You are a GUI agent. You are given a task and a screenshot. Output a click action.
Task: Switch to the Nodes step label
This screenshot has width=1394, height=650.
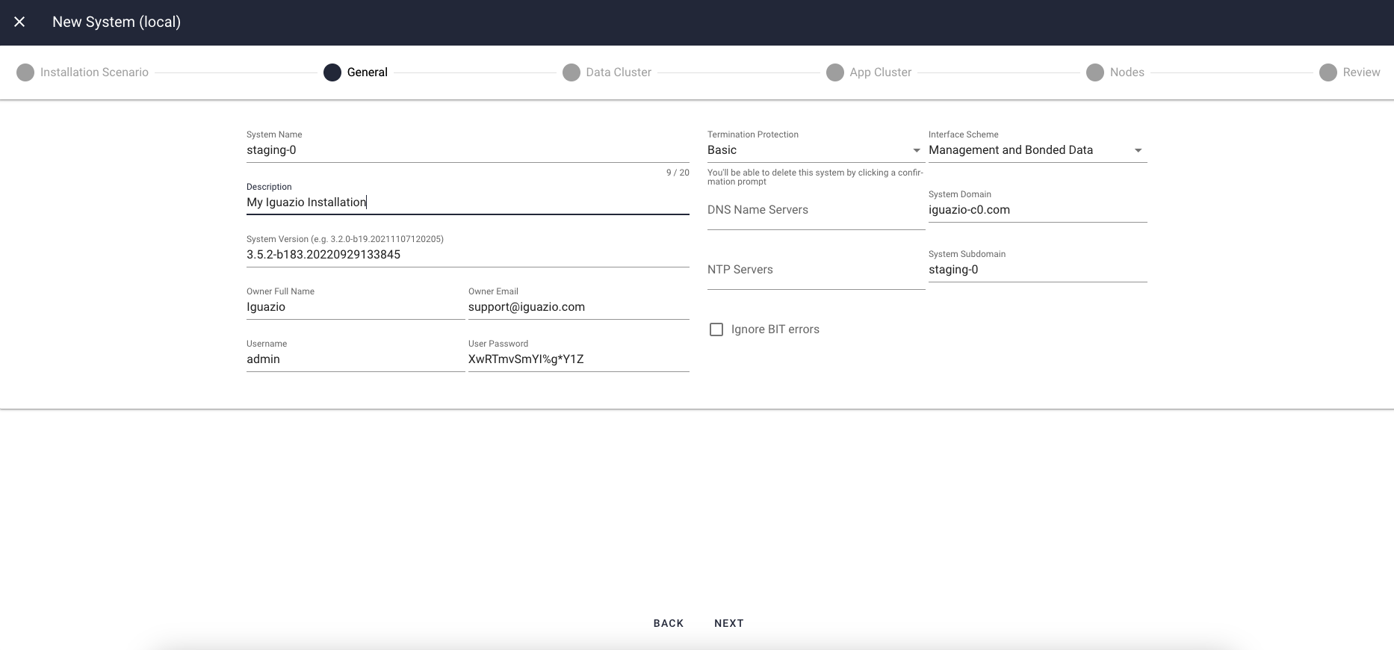click(1127, 72)
